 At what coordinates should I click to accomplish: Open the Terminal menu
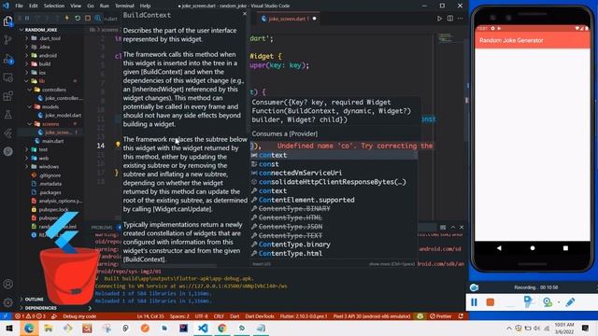click(124, 6)
